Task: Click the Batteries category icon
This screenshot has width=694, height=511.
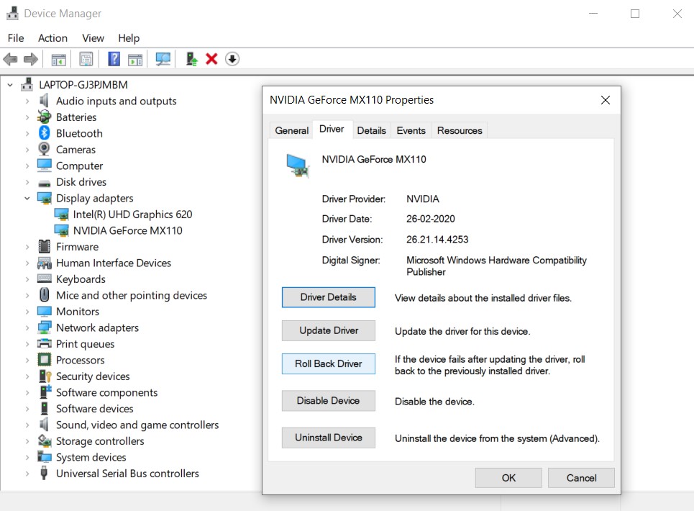Action: (45, 117)
